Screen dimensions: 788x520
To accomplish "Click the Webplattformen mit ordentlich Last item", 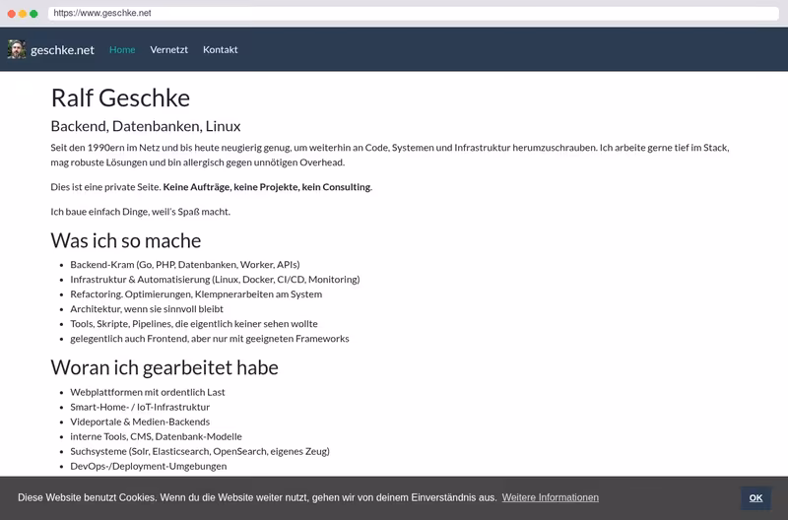I will (x=148, y=392).
